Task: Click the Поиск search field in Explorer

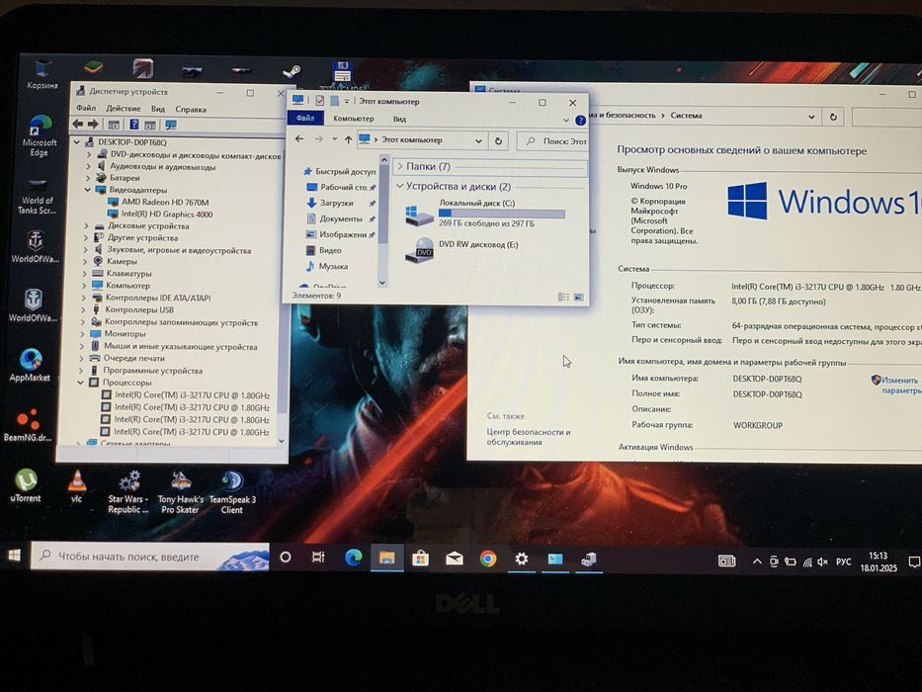Action: click(x=552, y=141)
